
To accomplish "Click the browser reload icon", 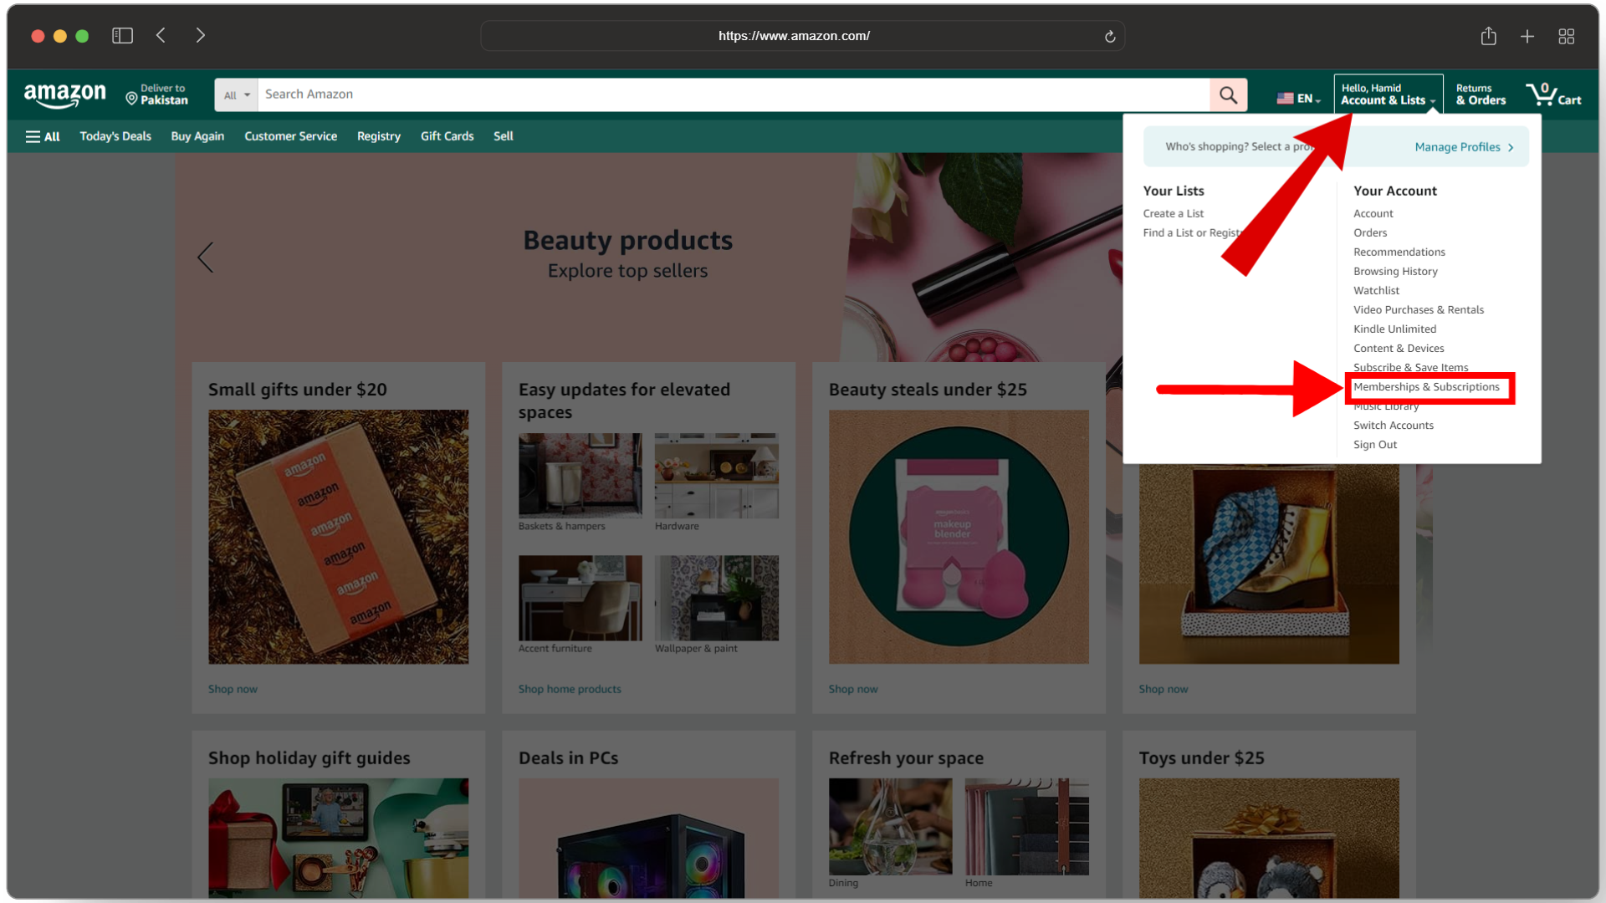I will 1110,36.
